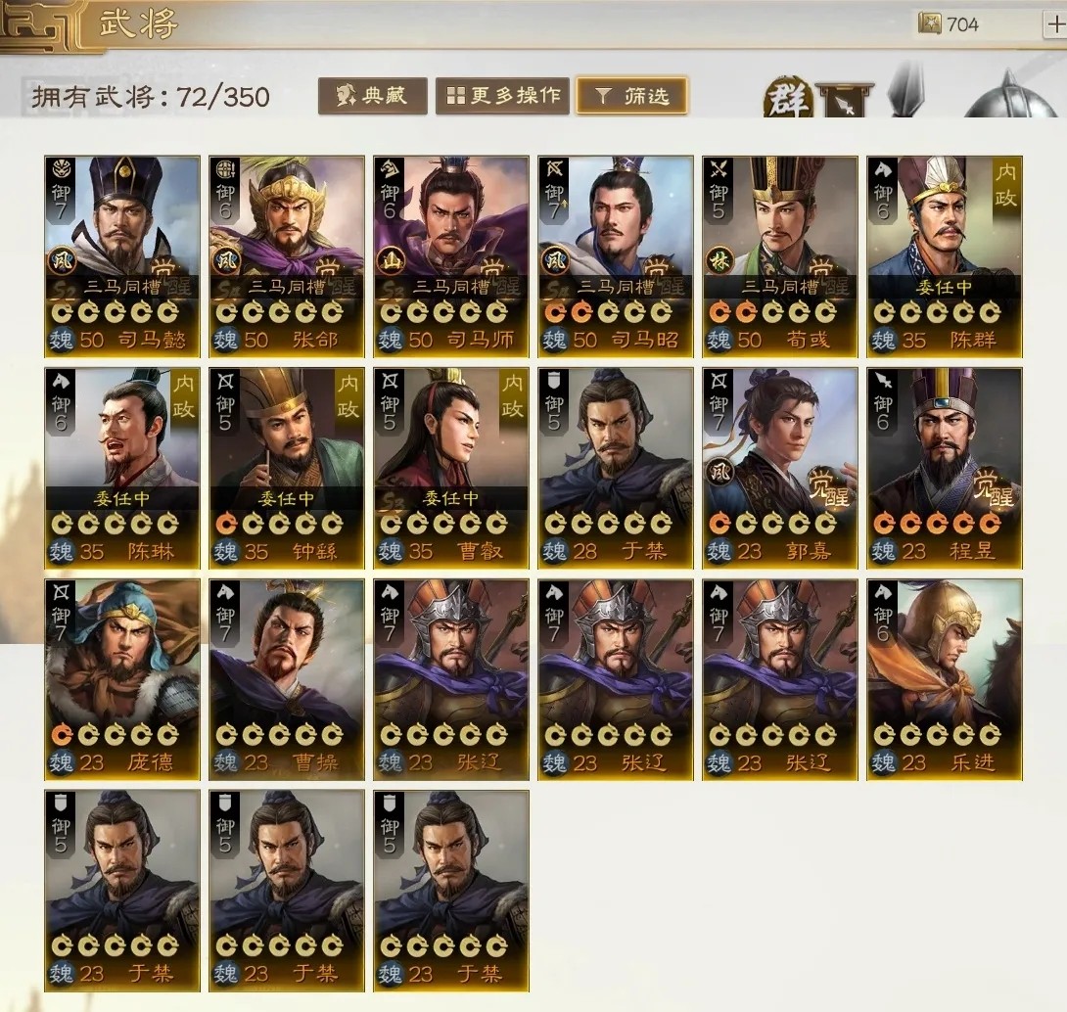The width and height of the screenshot is (1067, 1012).
Task: Open the 曹操 general card
Action: point(287,679)
